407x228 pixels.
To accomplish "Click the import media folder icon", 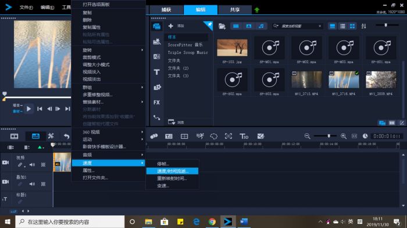I will coord(222,26).
